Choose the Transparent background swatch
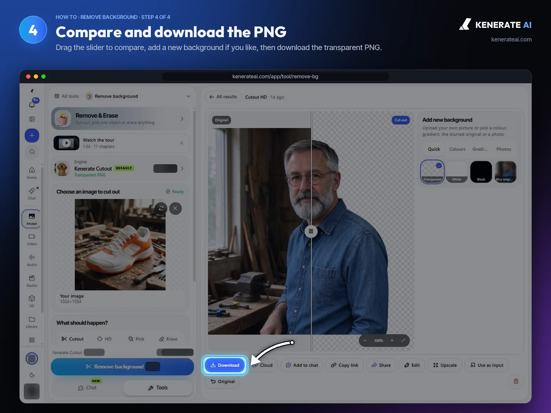551x413 pixels. click(433, 171)
